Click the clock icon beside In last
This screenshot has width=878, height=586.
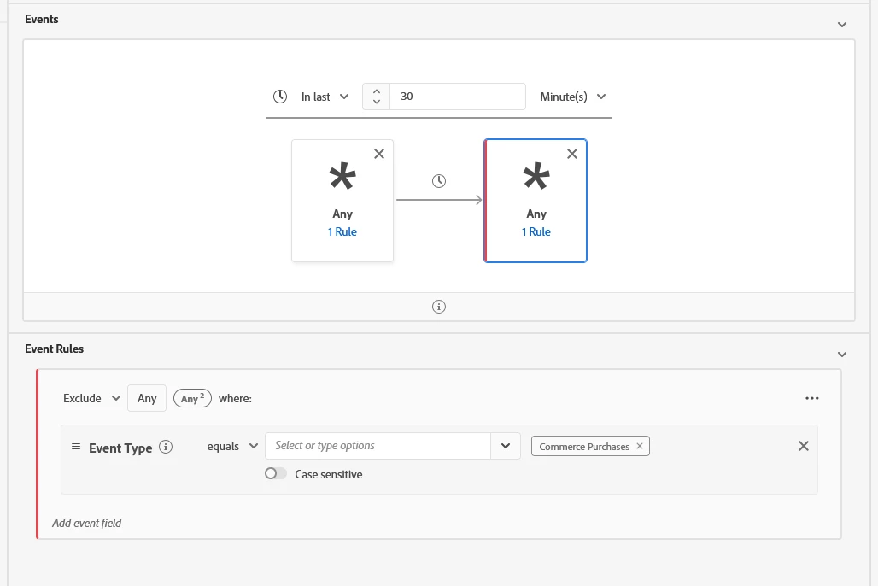(280, 97)
